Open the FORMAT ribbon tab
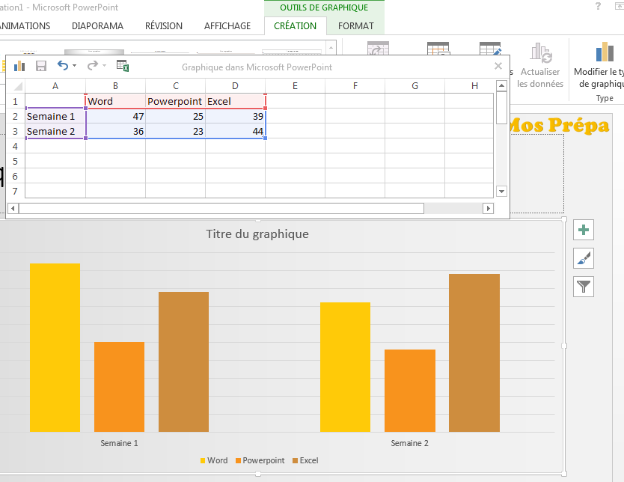The height and width of the screenshot is (482, 624). [x=356, y=26]
